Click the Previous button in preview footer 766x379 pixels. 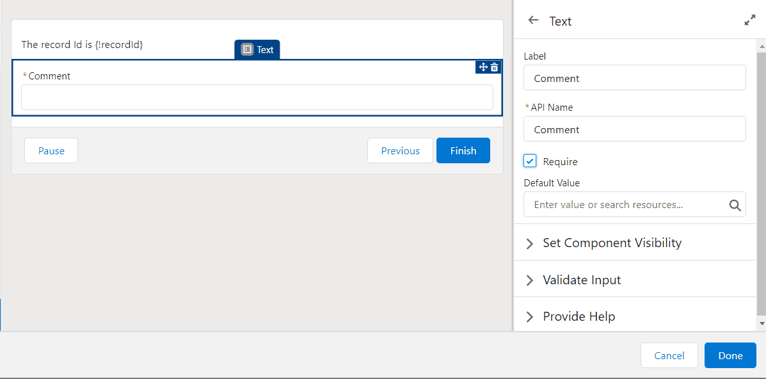pos(400,150)
